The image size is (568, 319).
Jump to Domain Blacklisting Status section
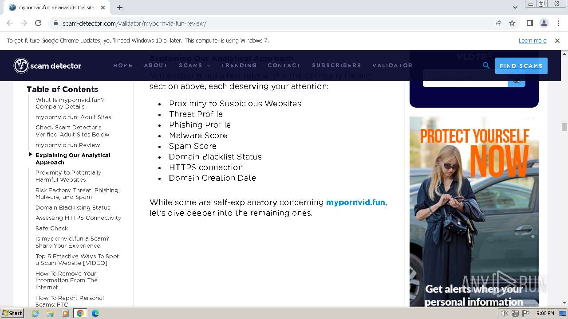(x=73, y=207)
